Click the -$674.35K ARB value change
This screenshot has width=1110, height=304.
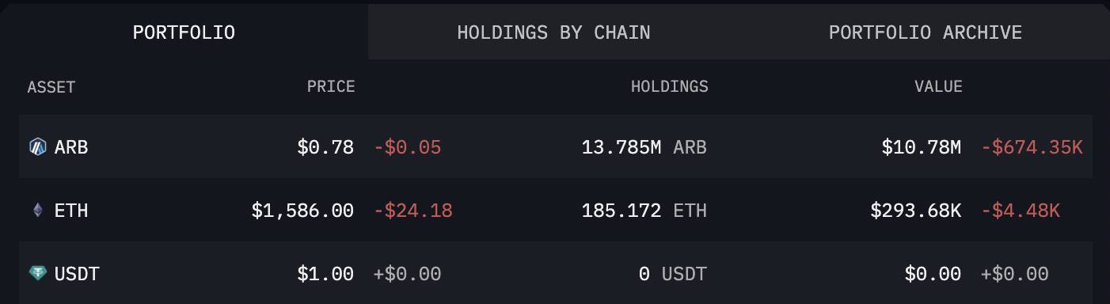click(x=1032, y=147)
